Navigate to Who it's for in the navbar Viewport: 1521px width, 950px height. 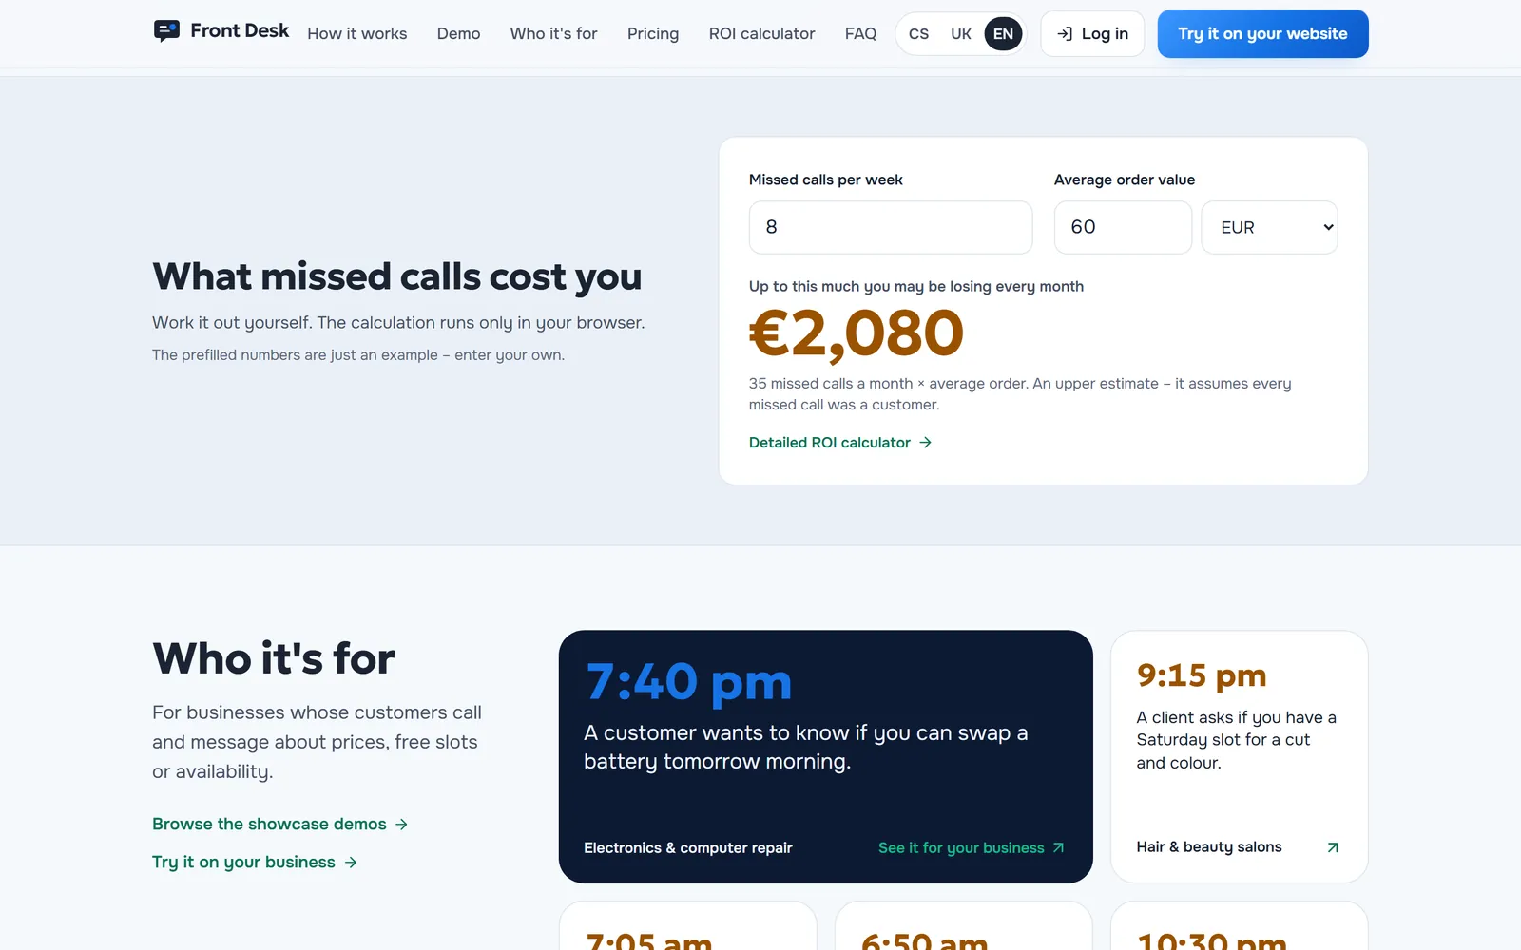click(553, 34)
